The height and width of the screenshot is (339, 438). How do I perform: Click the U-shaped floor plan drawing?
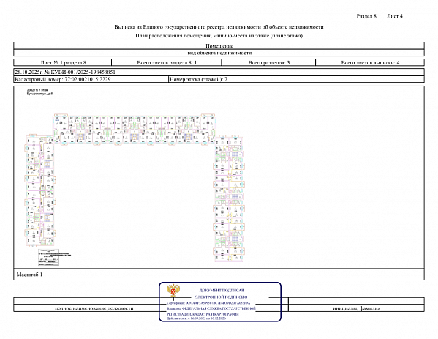pyautogui.click(x=135, y=187)
